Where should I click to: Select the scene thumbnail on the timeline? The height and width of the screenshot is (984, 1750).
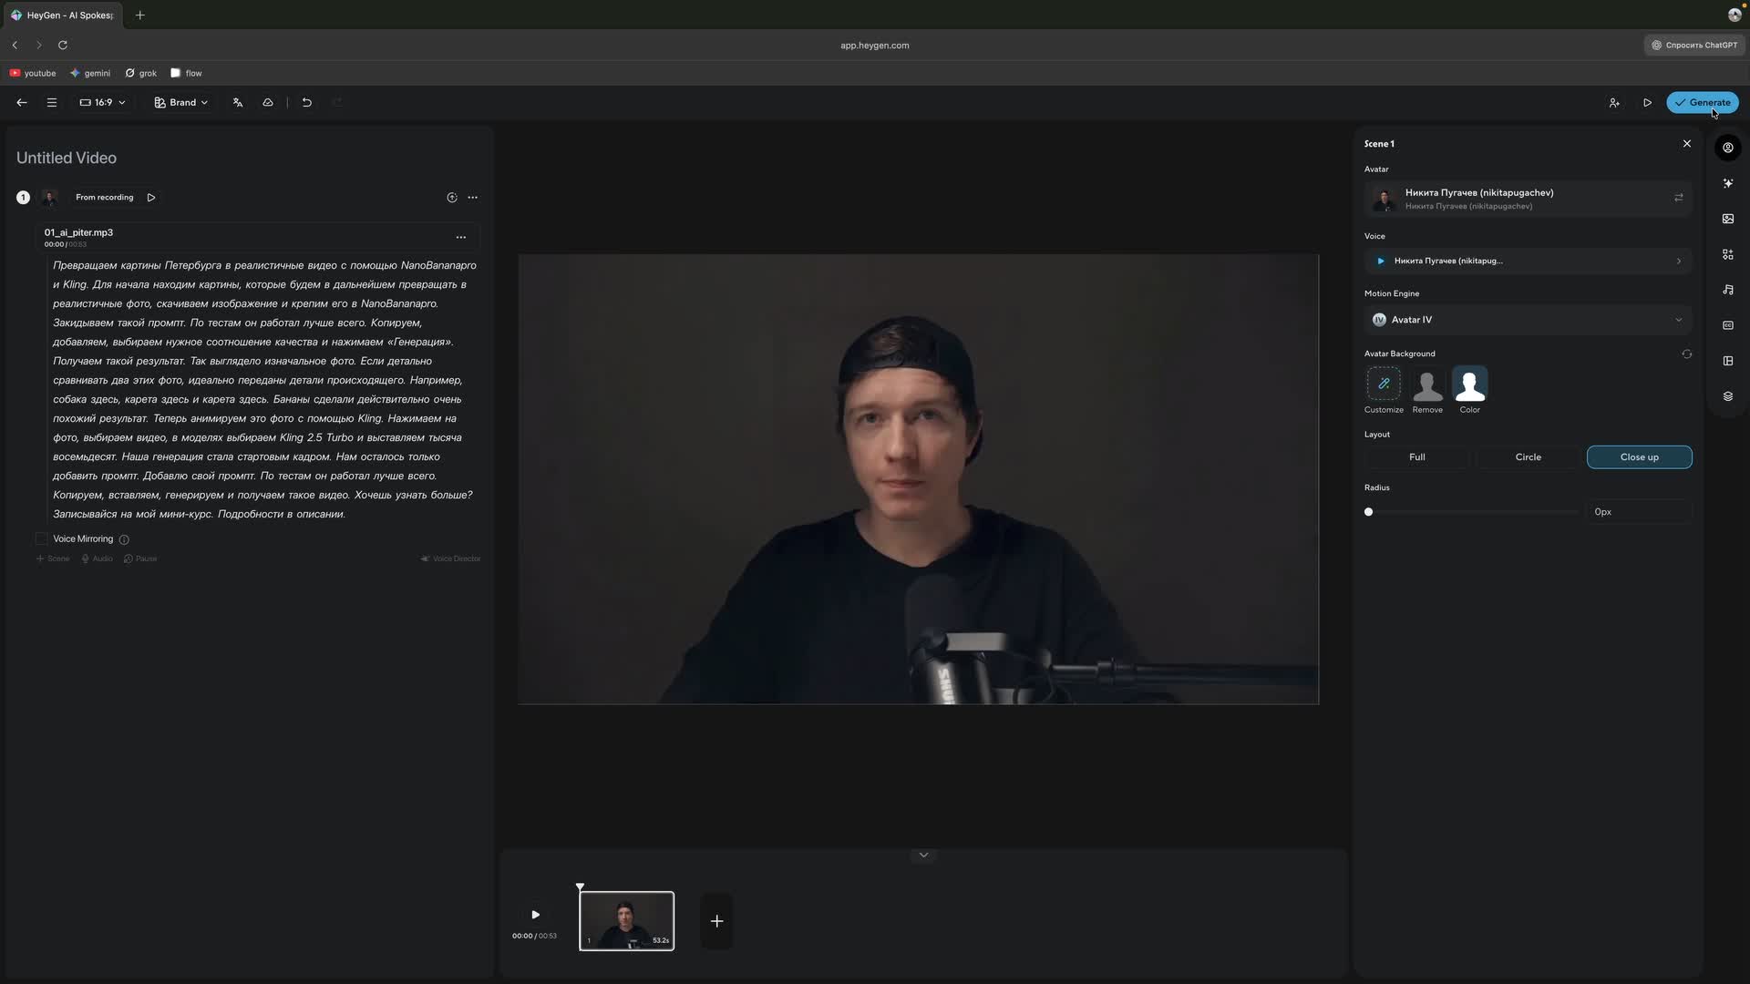(626, 920)
